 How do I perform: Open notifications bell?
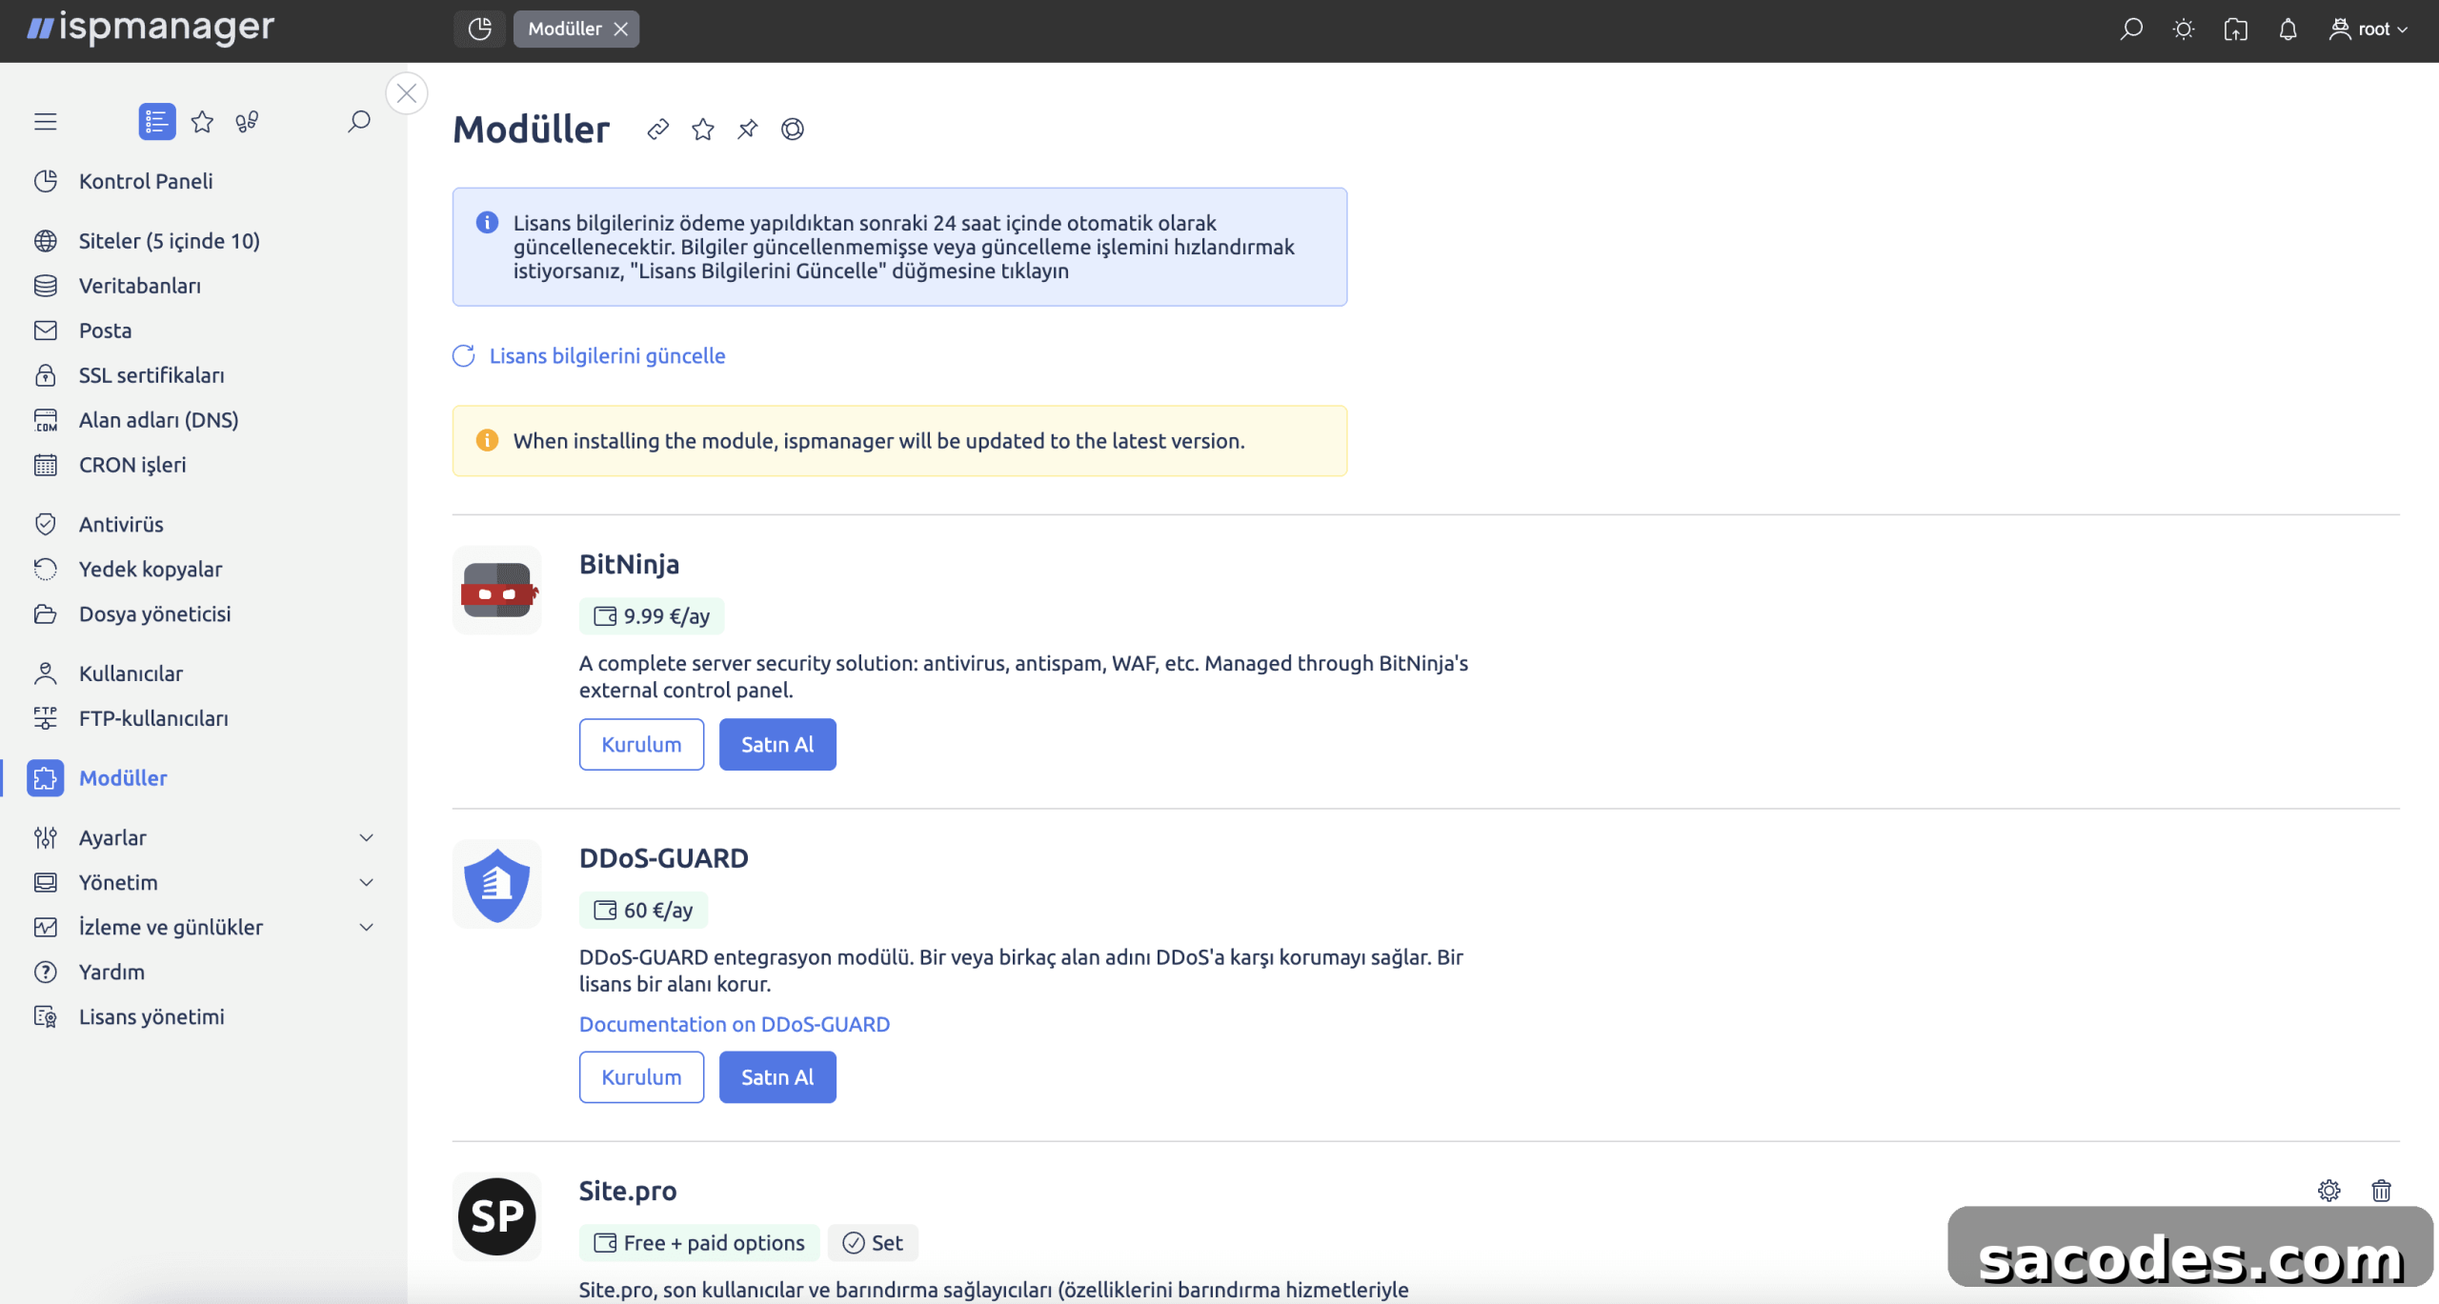click(2288, 29)
